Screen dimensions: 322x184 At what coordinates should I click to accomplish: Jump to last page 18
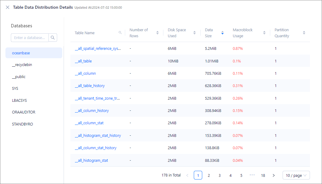[x=263, y=175]
